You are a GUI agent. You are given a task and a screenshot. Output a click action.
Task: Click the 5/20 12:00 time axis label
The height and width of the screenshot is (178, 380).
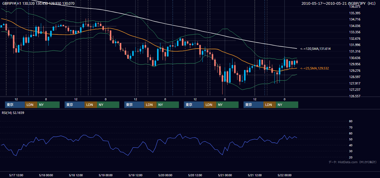pos(195,175)
